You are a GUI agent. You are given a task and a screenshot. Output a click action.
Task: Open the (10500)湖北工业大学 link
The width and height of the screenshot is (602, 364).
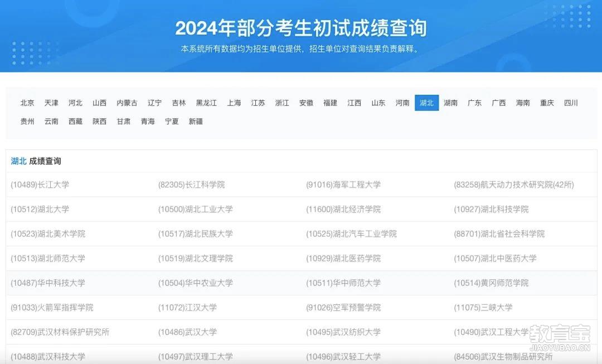pos(196,209)
